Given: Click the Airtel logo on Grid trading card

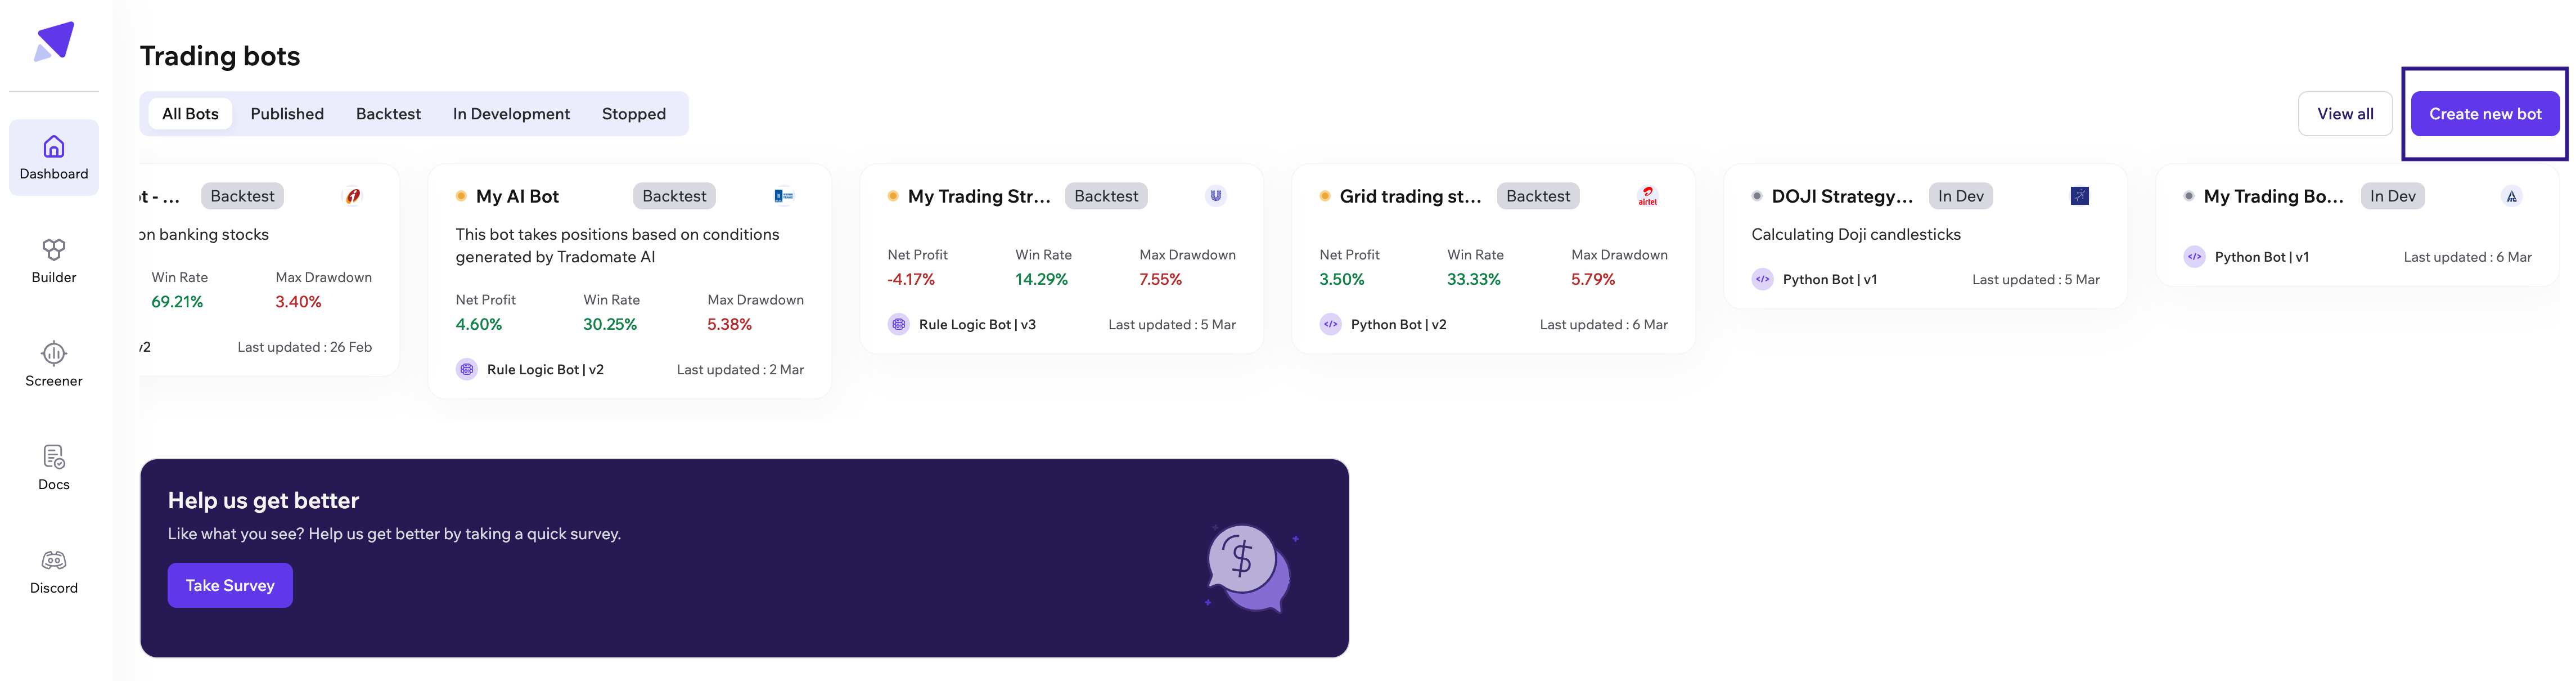Looking at the screenshot, I should [1648, 195].
